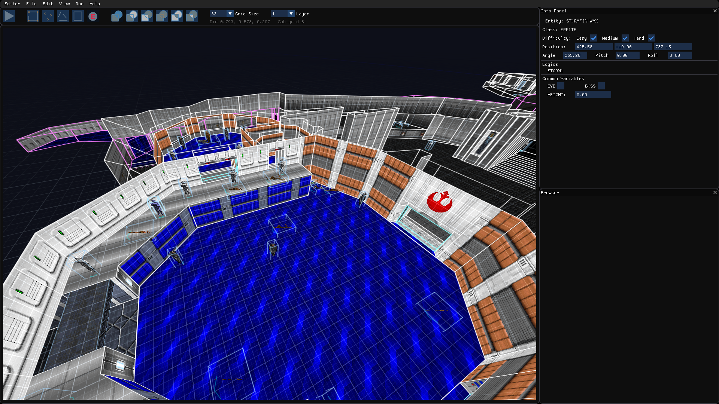Choose the second boolean shape icon
Image resolution: width=719 pixels, height=404 pixels.
coord(132,16)
